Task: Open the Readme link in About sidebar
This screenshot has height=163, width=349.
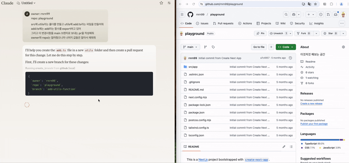Action: click(x=310, y=62)
